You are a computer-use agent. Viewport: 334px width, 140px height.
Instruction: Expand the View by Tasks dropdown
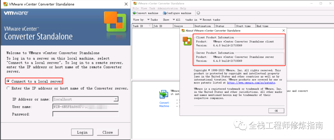click(152, 20)
